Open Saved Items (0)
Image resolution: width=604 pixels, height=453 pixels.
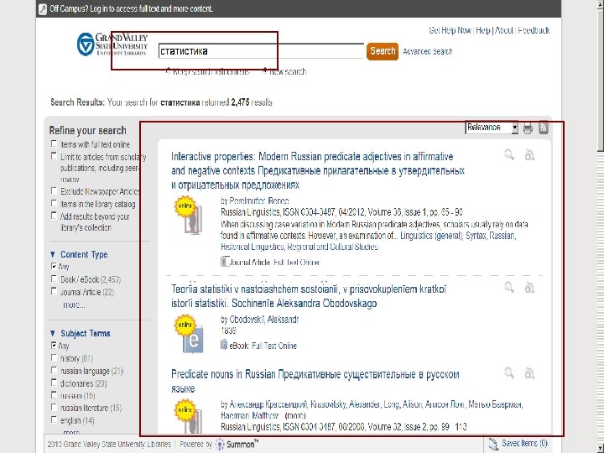524,444
